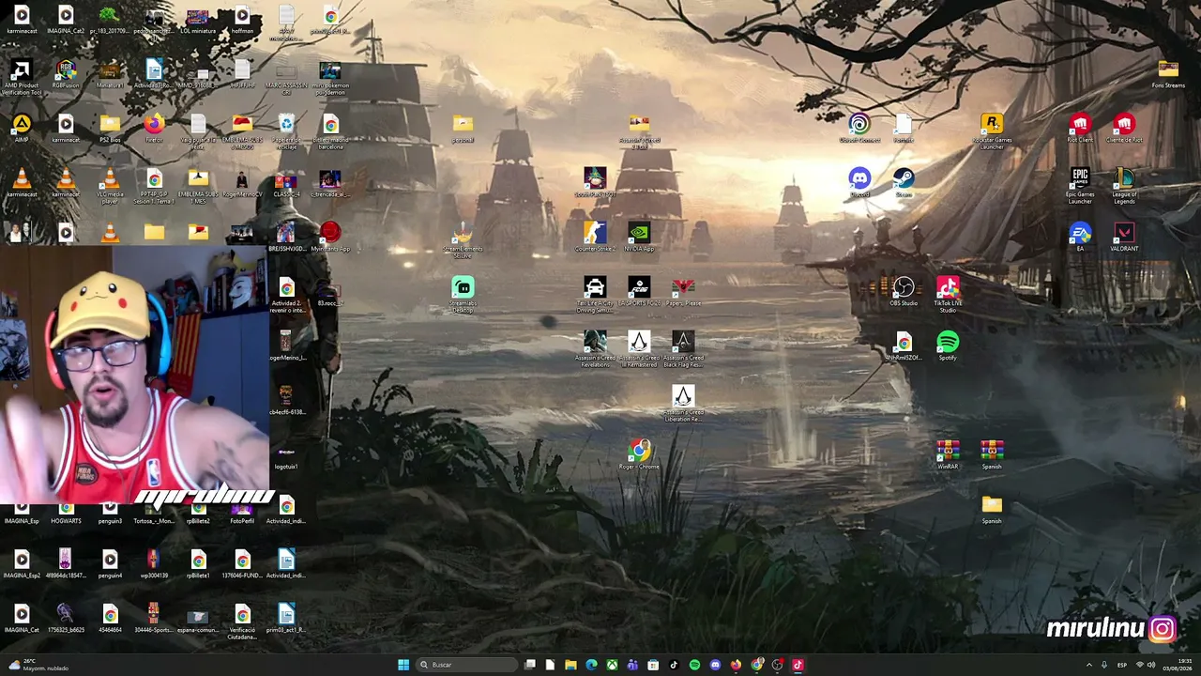Open the Xbox app from the taskbar
The height and width of the screenshot is (676, 1201).
pyautogui.click(x=612, y=665)
